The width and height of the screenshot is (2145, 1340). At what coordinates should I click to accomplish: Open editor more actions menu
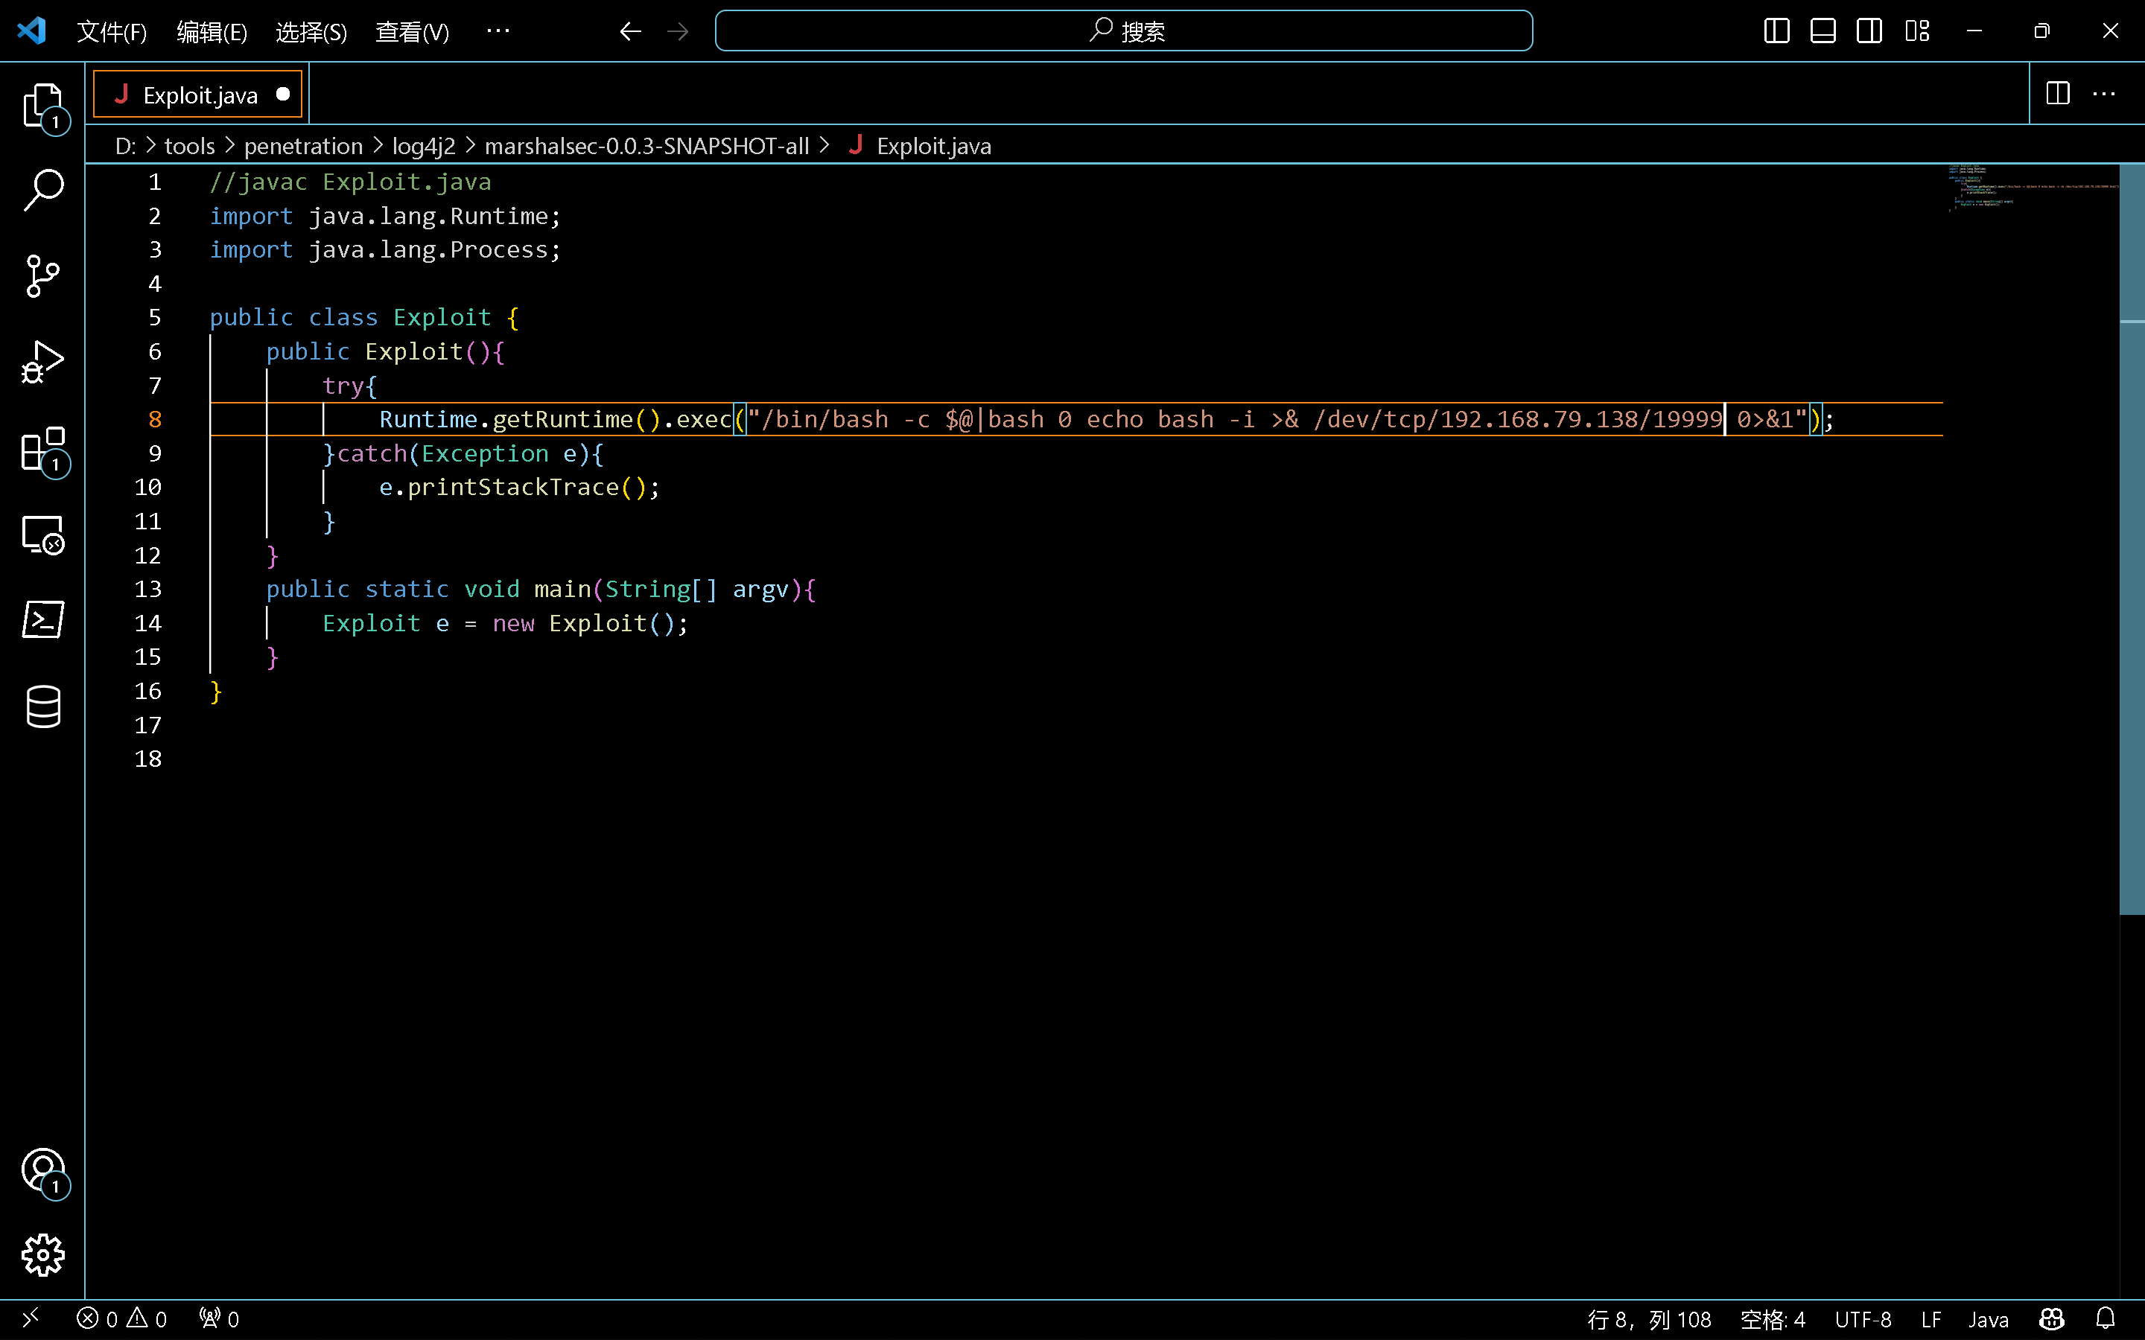(x=2104, y=93)
